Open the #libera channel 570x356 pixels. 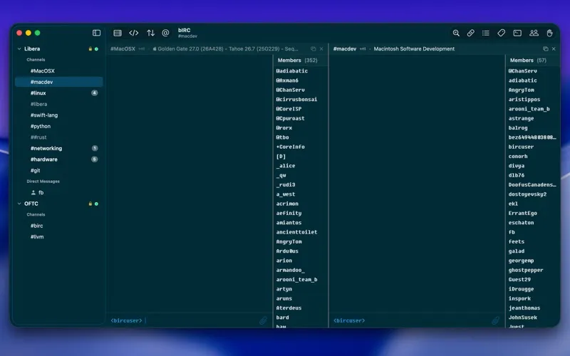(x=59, y=104)
